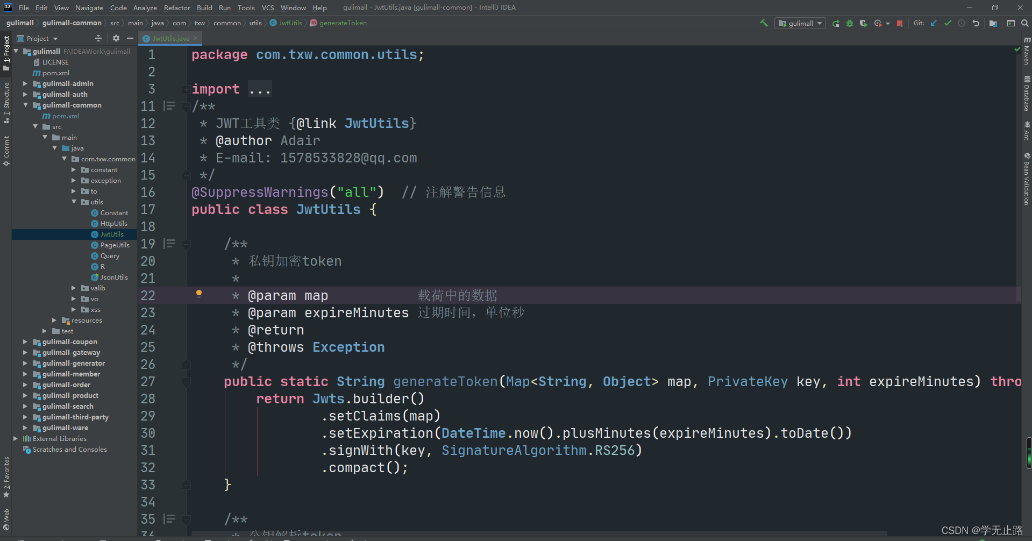The height and width of the screenshot is (541, 1032).
Task: Fold the generateToken method on line 27
Action: [x=186, y=382]
